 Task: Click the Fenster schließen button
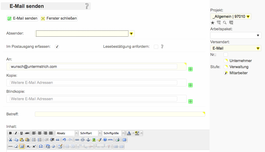point(59,18)
